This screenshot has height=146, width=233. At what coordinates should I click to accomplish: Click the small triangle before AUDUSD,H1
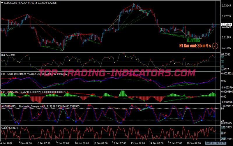(2, 3)
